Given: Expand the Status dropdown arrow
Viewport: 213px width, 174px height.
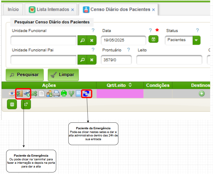Looking at the screenshot, I should (x=196, y=40).
